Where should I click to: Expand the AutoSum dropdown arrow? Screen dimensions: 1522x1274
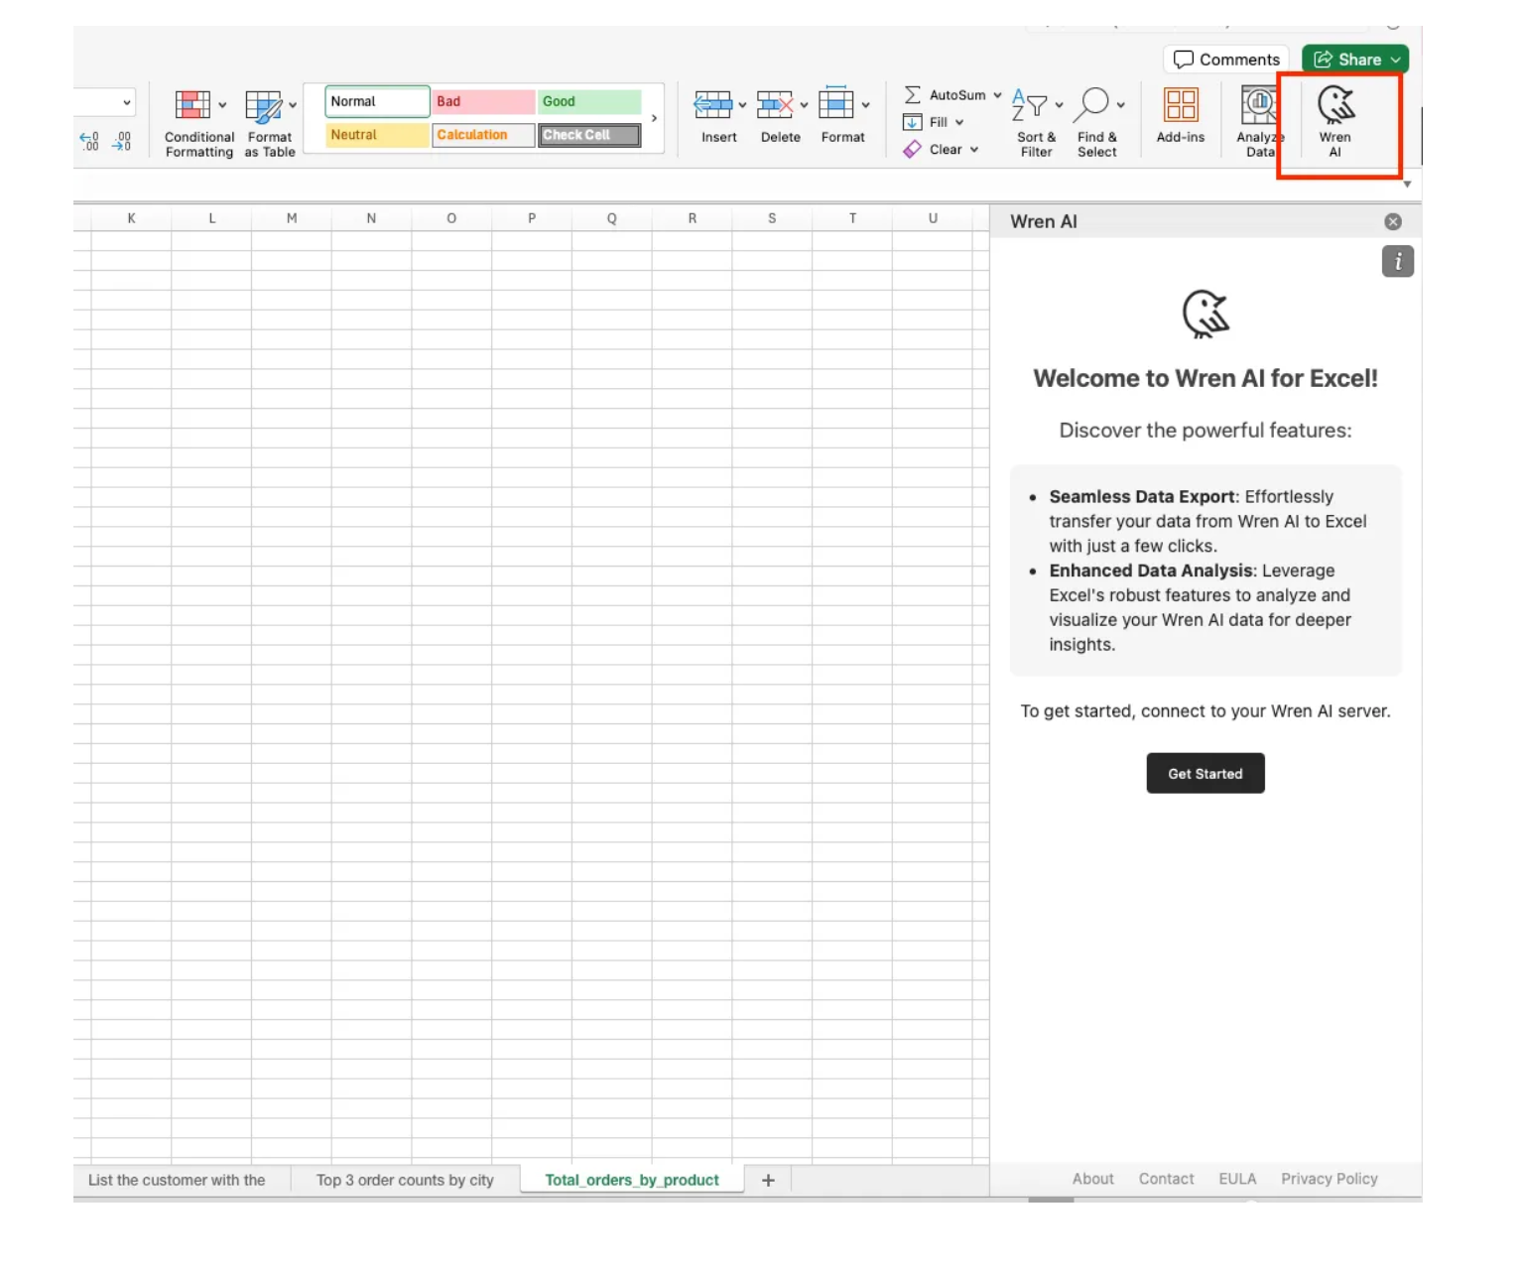coord(997,95)
